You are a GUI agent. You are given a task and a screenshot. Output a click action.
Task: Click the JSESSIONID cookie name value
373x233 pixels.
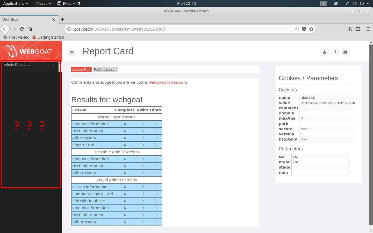coord(308,98)
